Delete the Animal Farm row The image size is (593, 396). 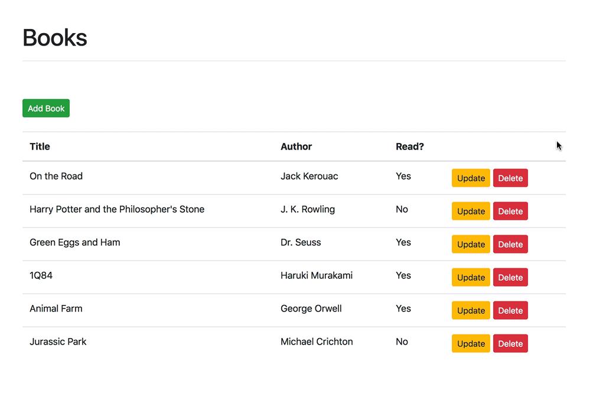[x=510, y=310]
